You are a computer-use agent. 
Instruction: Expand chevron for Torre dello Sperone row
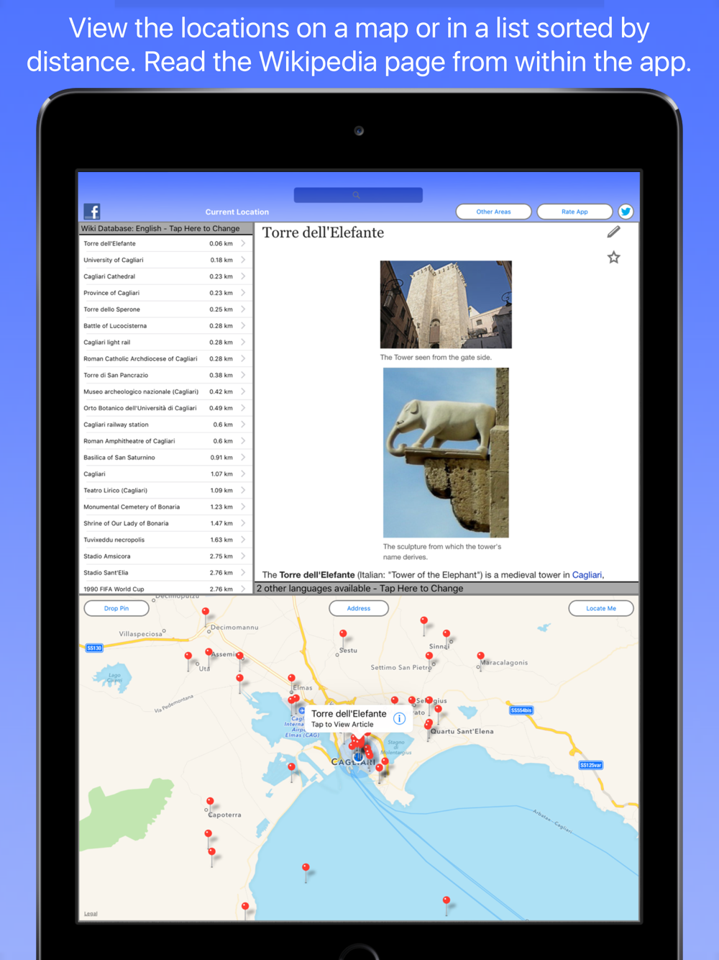pos(243,309)
